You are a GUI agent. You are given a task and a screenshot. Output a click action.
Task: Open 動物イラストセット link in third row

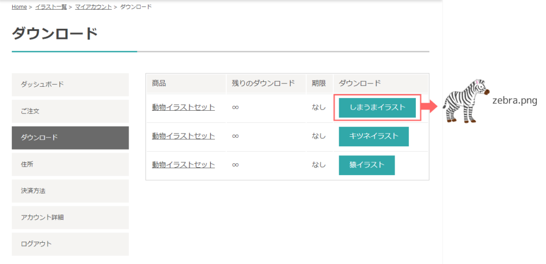183,165
